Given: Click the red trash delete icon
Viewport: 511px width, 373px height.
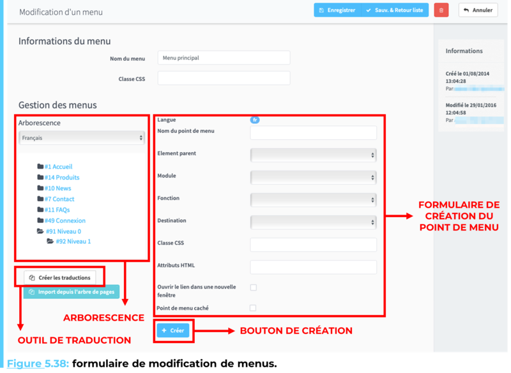Looking at the screenshot, I should (x=441, y=10).
